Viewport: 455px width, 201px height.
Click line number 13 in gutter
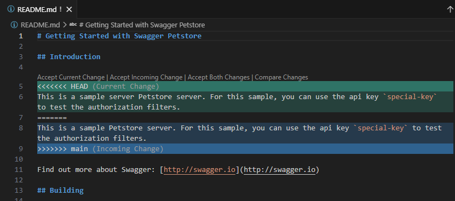click(x=19, y=191)
